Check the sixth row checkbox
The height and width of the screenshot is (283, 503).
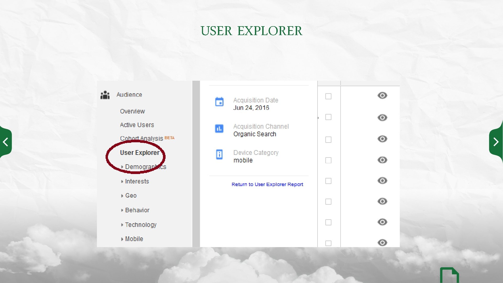coord(328,202)
